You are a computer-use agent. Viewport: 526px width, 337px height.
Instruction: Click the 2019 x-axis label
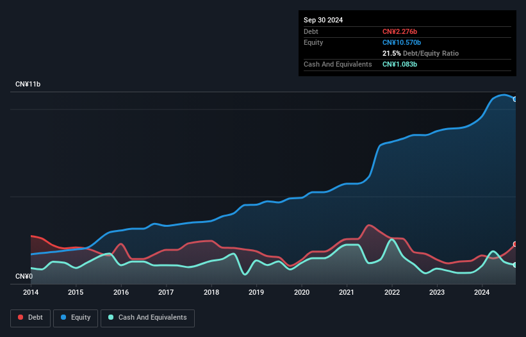(256, 292)
